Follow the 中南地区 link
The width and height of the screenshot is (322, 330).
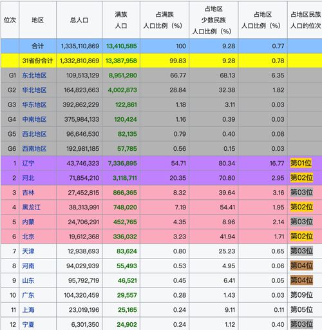click(34, 119)
